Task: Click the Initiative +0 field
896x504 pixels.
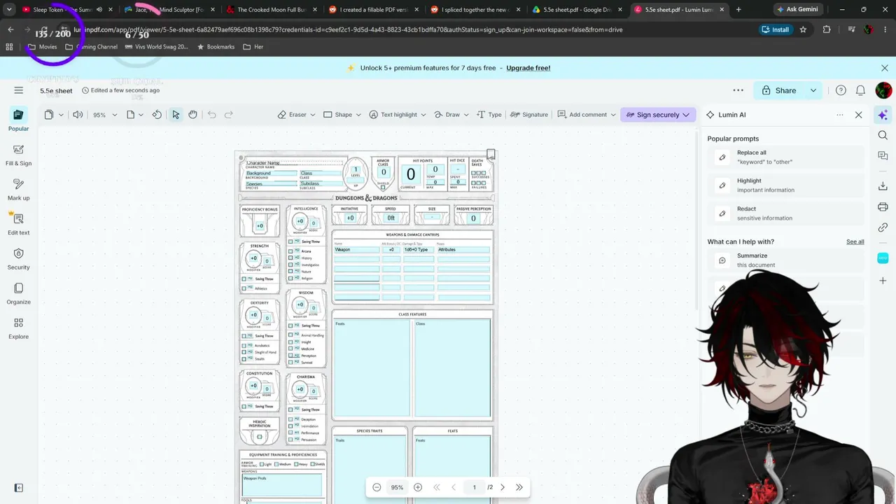Action: coord(350,218)
